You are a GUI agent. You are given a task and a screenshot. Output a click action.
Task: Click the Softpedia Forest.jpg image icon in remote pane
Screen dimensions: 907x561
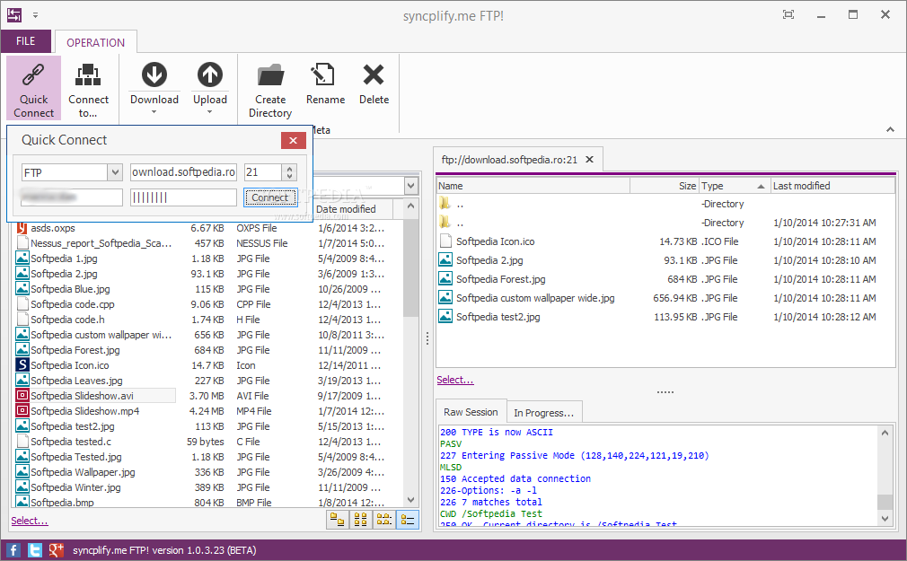coord(445,279)
